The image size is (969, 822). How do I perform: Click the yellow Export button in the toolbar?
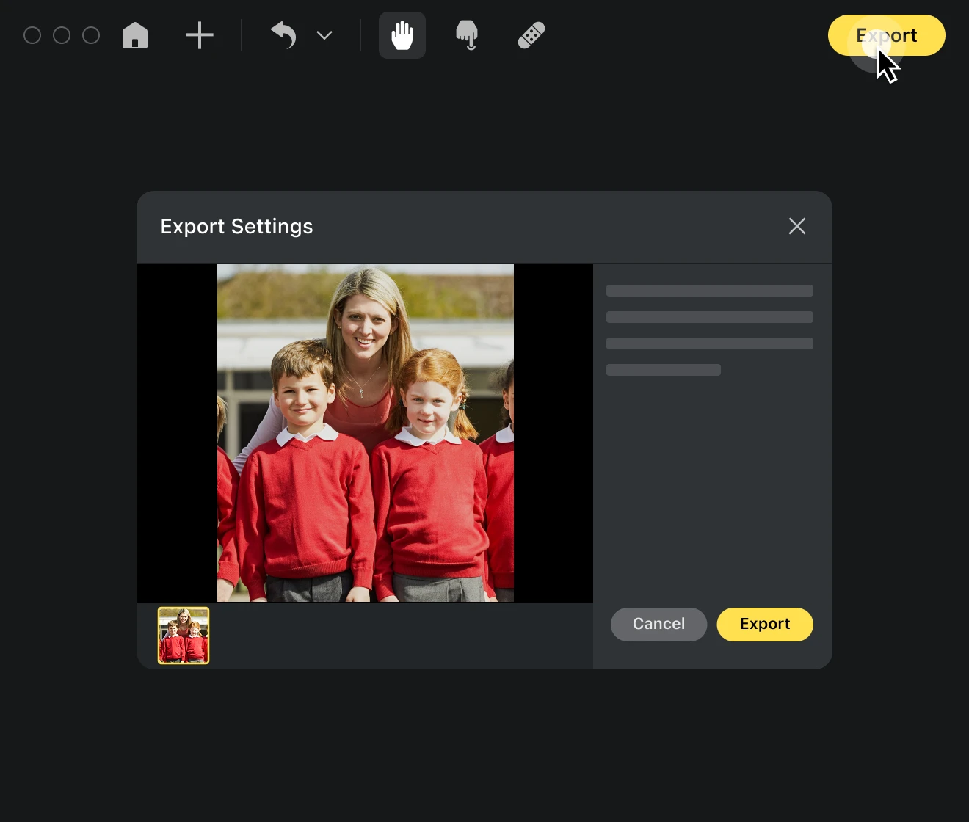click(887, 35)
